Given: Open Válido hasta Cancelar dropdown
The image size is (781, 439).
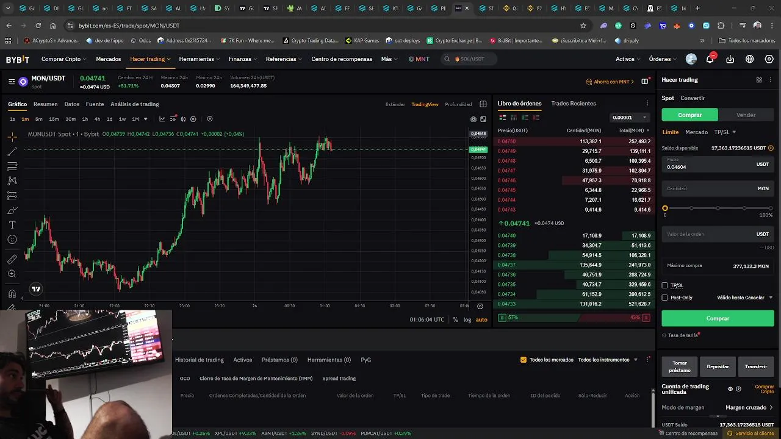Looking at the screenshot, I should tap(745, 298).
